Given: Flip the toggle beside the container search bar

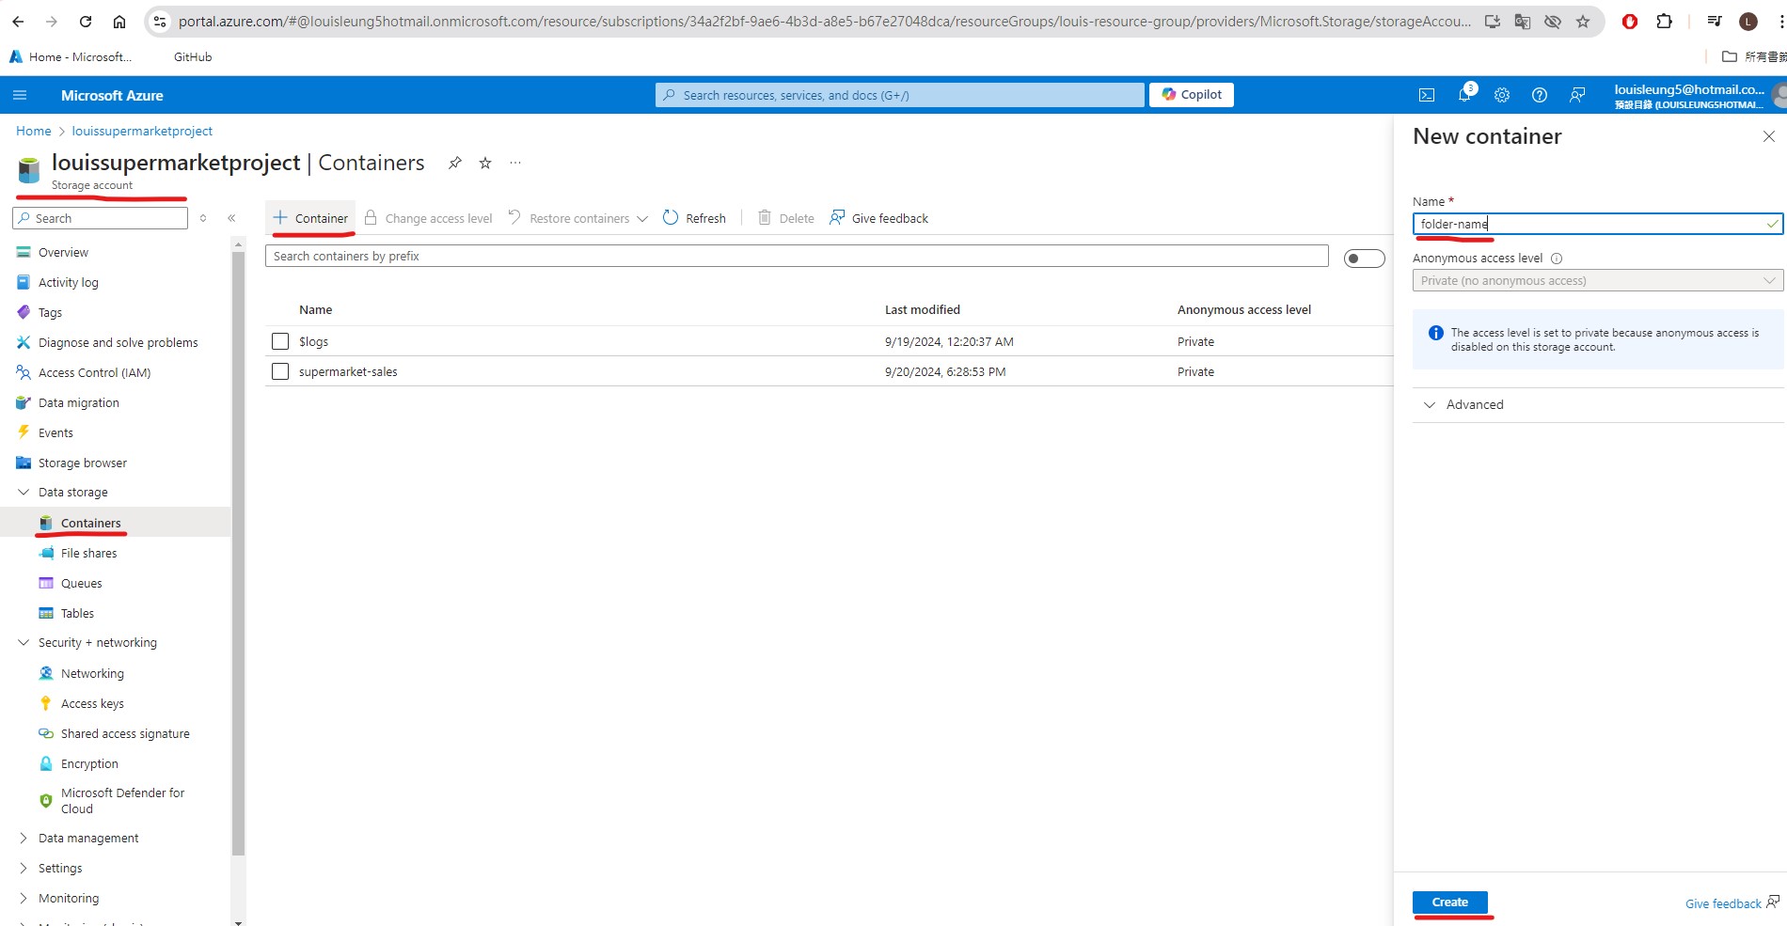Looking at the screenshot, I should point(1364,258).
